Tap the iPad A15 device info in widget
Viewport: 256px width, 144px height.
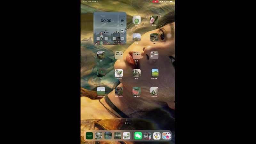(106, 32)
